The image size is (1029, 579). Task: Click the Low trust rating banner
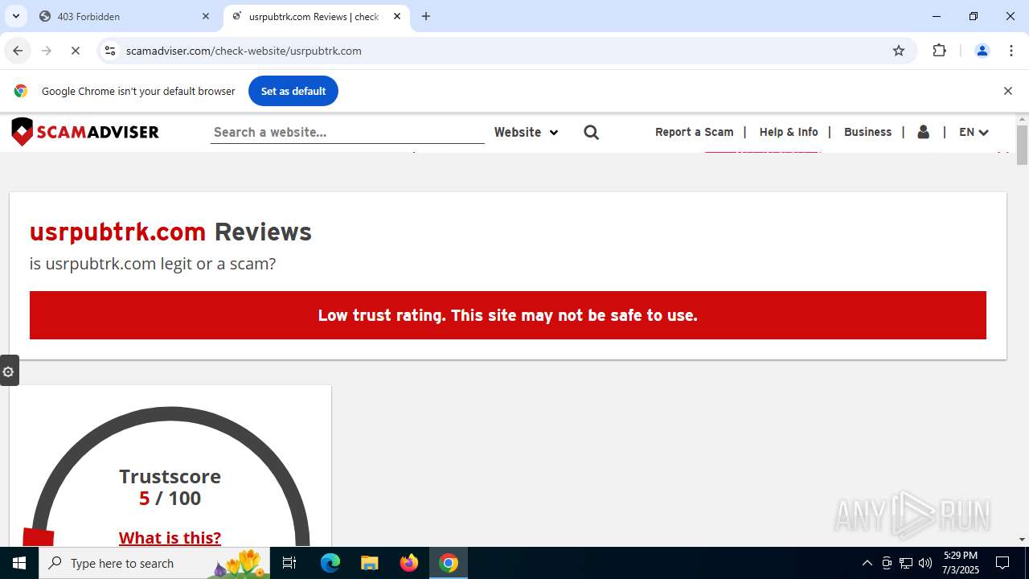point(508,315)
